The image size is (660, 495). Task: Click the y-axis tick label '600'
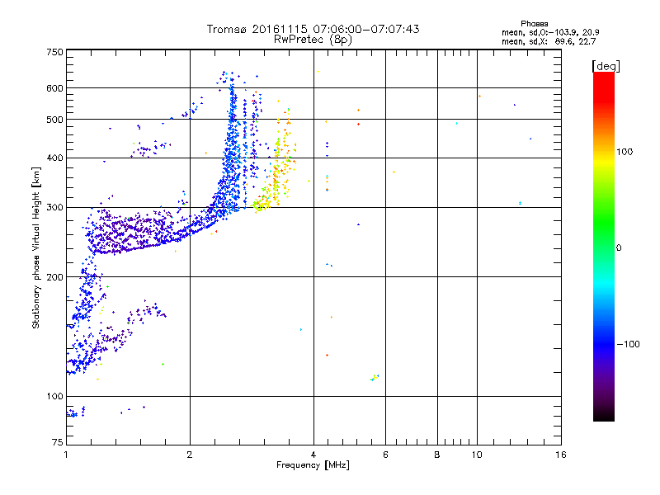click(x=55, y=88)
